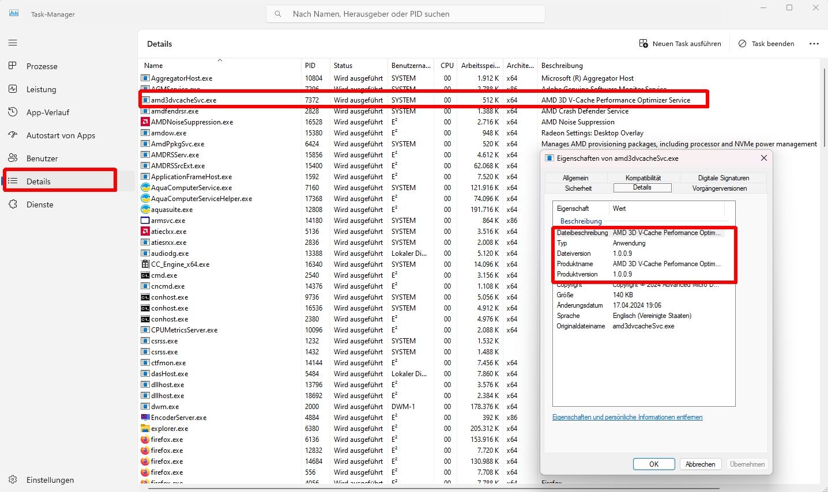
Task: Switch to the Vorgängerversionen tab
Action: pyautogui.click(x=720, y=188)
